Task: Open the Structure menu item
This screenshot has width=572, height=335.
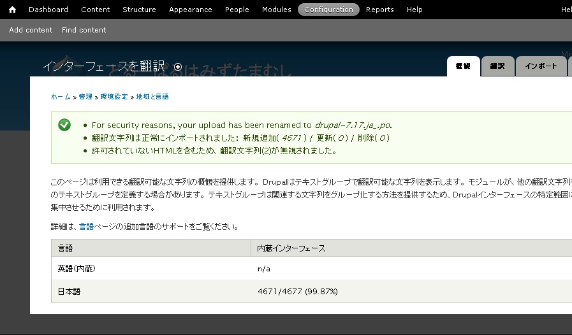Action: [x=139, y=10]
